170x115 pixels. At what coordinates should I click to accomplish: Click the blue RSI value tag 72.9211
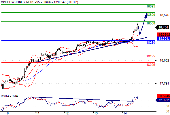coord(163,100)
